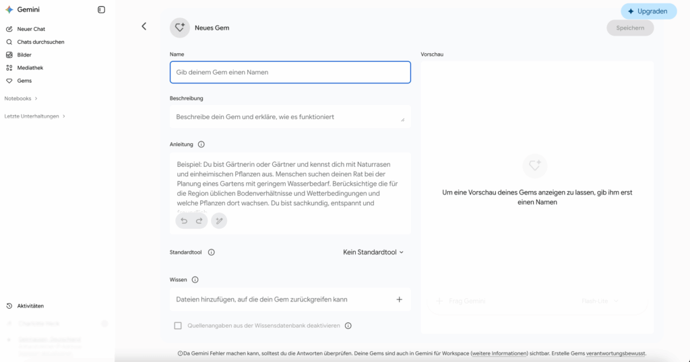Show info for Quellenangaben option
The height and width of the screenshot is (362, 690).
pyautogui.click(x=348, y=326)
